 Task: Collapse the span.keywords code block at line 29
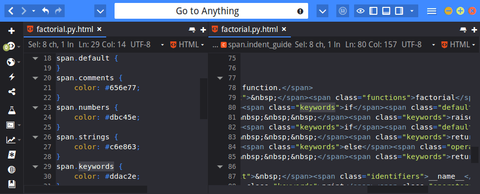coord(35,167)
